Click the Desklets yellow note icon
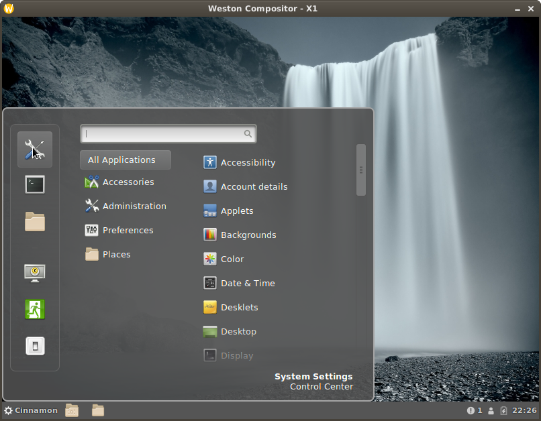 pyautogui.click(x=210, y=307)
